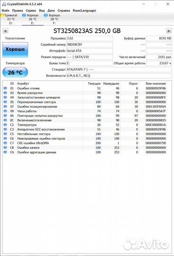Close the CrystalDiskInfo window
Viewport: 174px width, 256px height.
click(168, 4)
